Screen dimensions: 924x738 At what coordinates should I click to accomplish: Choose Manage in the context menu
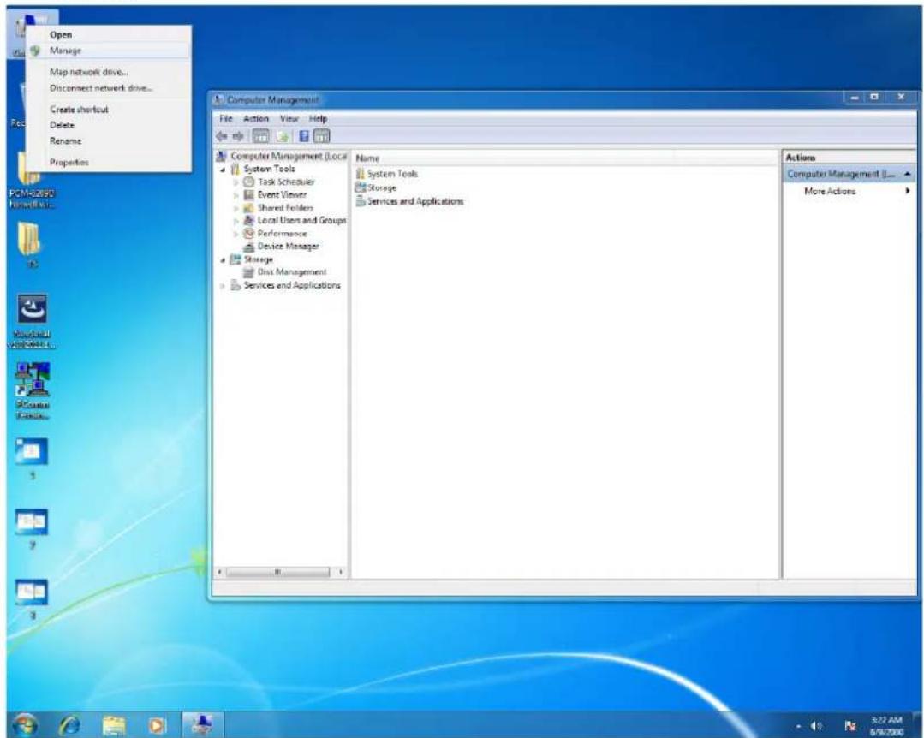tap(109, 51)
